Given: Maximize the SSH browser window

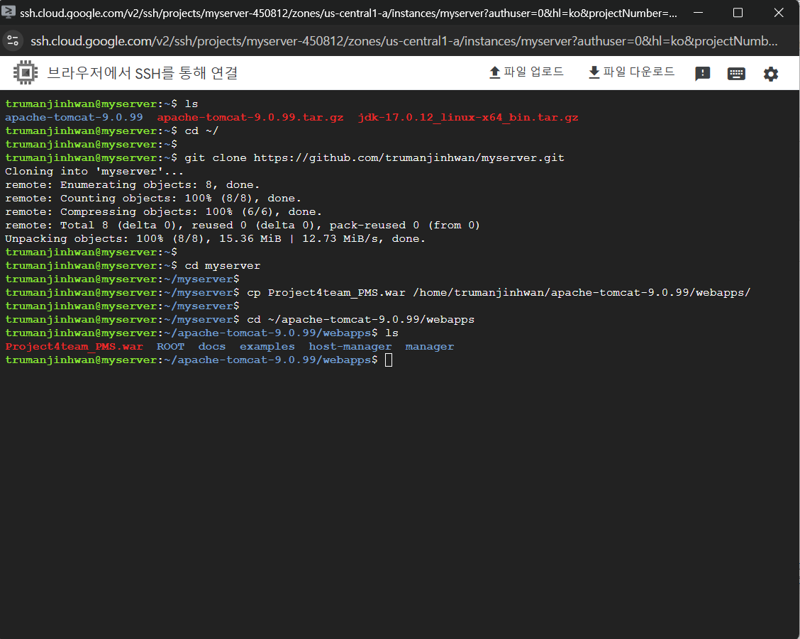Looking at the screenshot, I should coord(738,13).
